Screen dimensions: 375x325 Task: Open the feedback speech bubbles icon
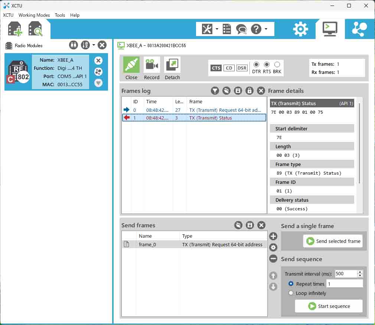coord(241,29)
